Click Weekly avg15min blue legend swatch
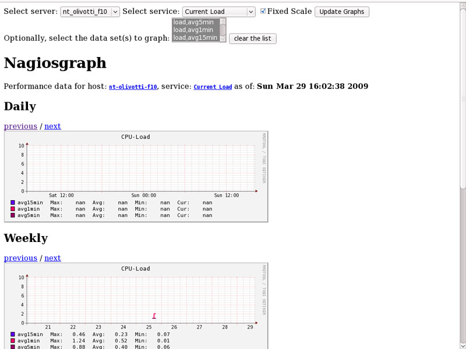This screenshot has width=466, height=349. click(x=12, y=334)
